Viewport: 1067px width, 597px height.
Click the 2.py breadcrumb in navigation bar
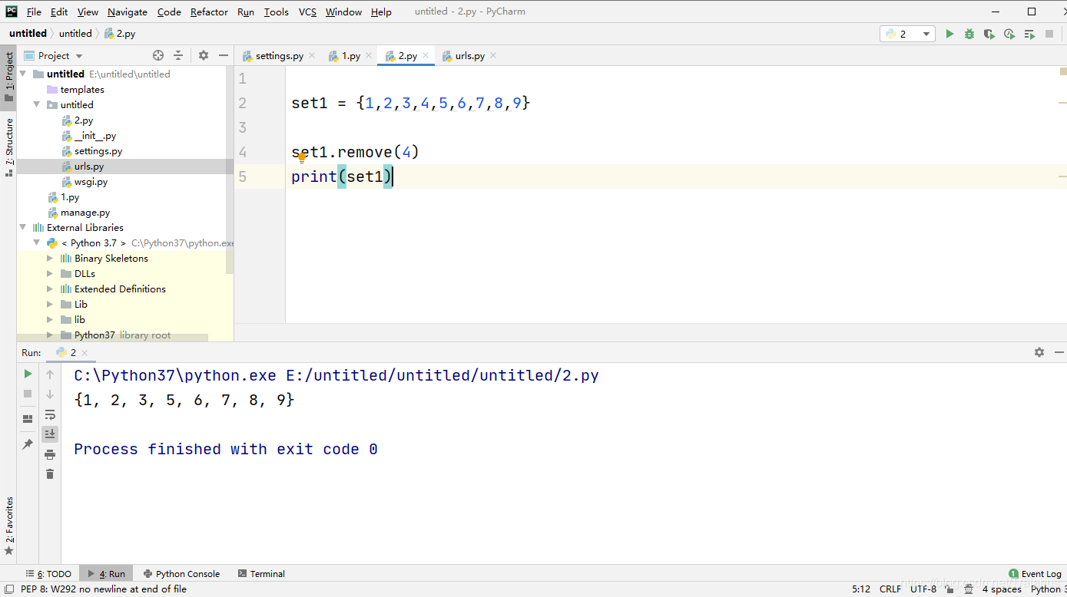[119, 33]
